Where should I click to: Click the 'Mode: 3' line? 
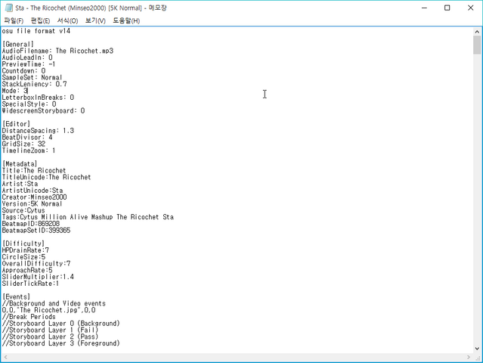coord(15,91)
